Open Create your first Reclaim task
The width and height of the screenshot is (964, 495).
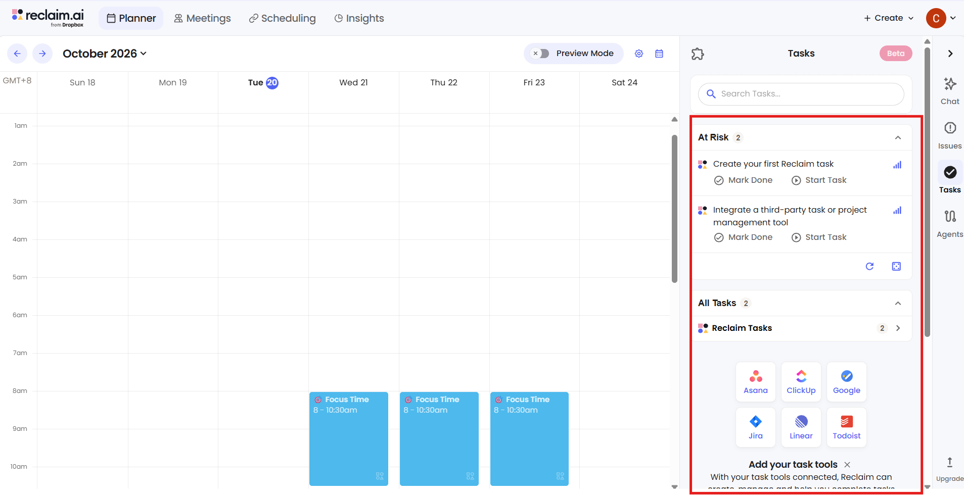(773, 164)
